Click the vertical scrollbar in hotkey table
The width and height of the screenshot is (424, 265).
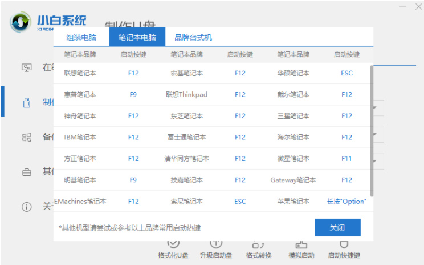(x=372, y=131)
